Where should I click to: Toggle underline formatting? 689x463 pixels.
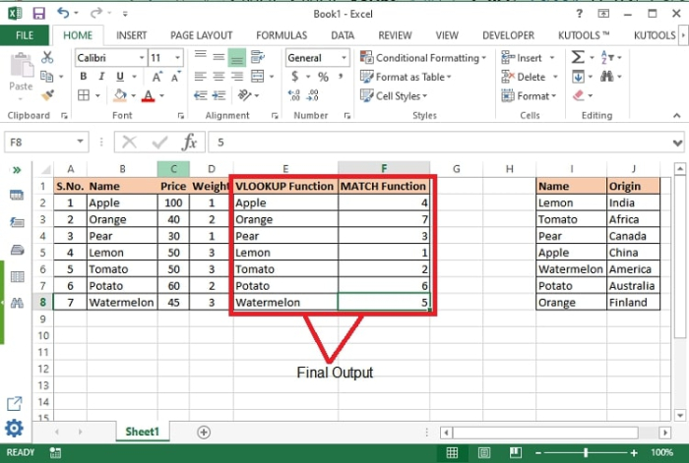(x=119, y=77)
